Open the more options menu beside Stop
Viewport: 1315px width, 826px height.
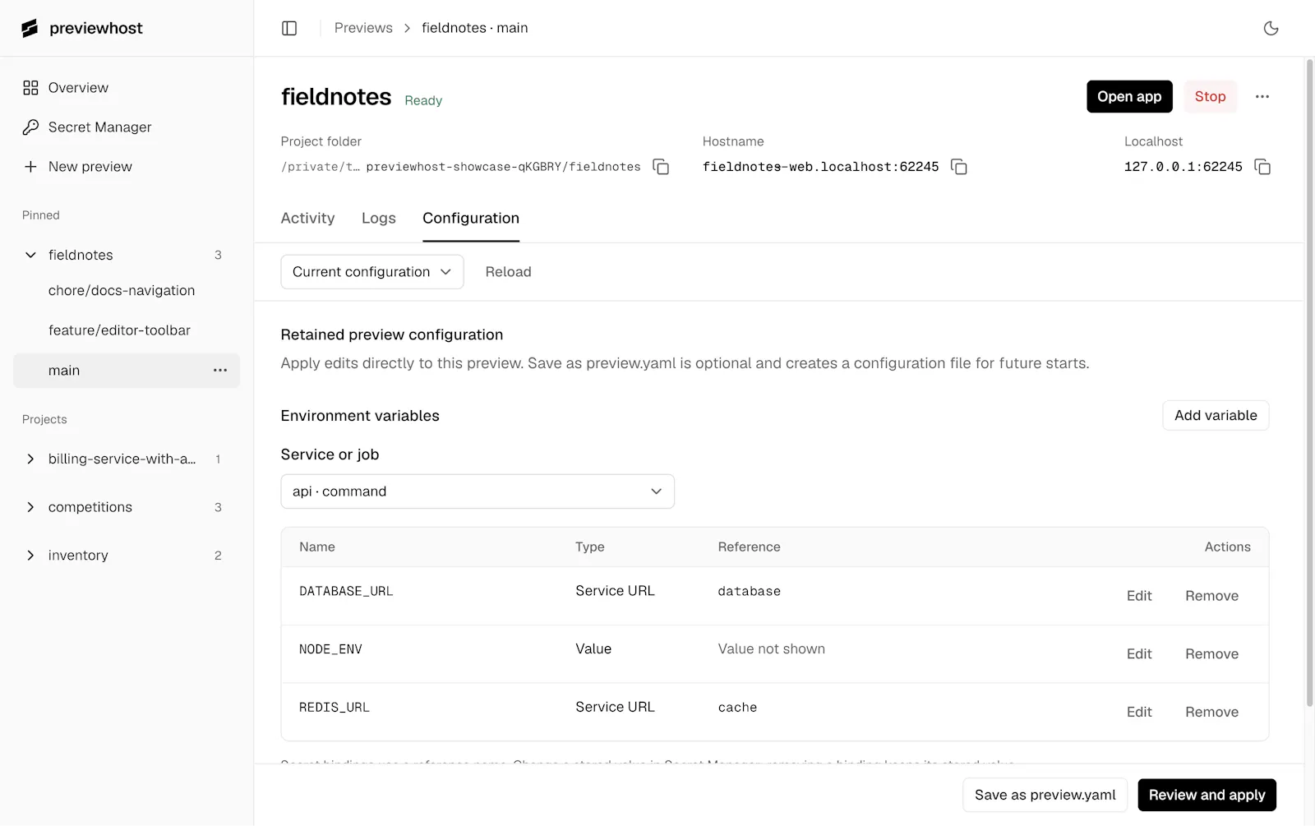[x=1262, y=97]
